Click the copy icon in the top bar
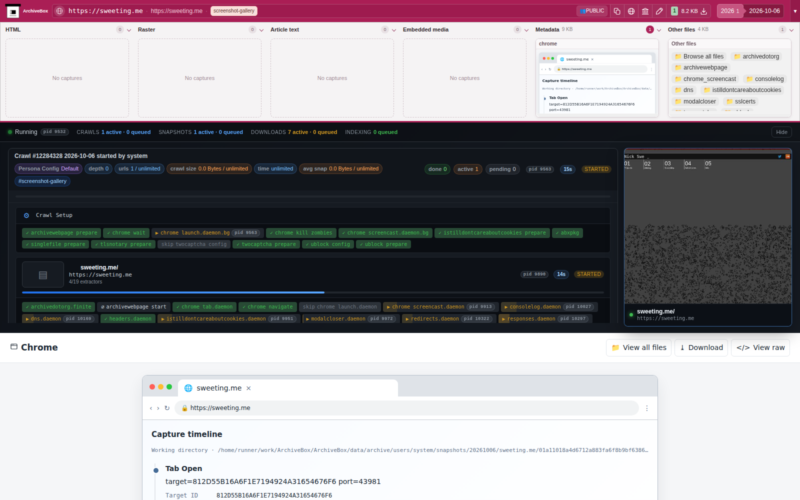This screenshot has width=800, height=500. tap(617, 11)
